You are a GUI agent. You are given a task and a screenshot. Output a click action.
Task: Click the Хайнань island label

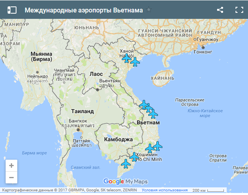(x=162, y=78)
